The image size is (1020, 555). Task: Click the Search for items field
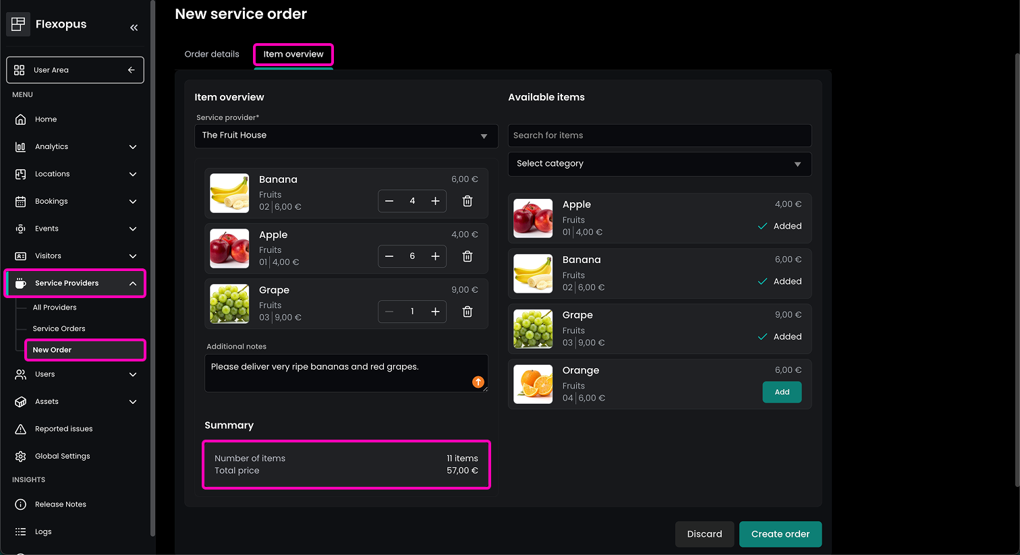[659, 136]
